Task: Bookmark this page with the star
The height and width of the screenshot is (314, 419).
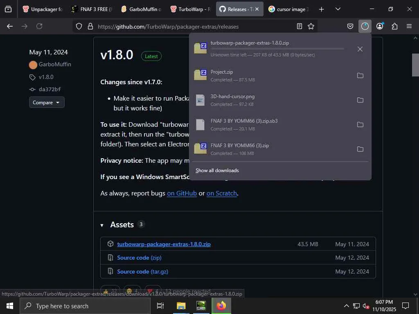Action: (x=311, y=26)
